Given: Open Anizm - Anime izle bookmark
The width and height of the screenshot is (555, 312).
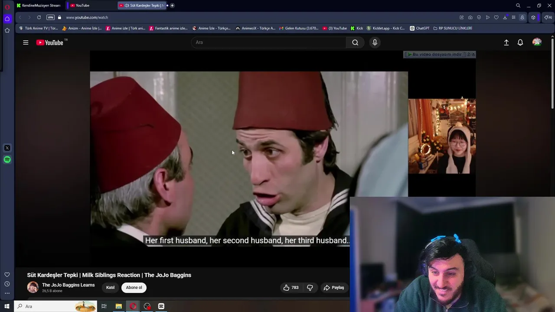Looking at the screenshot, I should click(x=82, y=28).
